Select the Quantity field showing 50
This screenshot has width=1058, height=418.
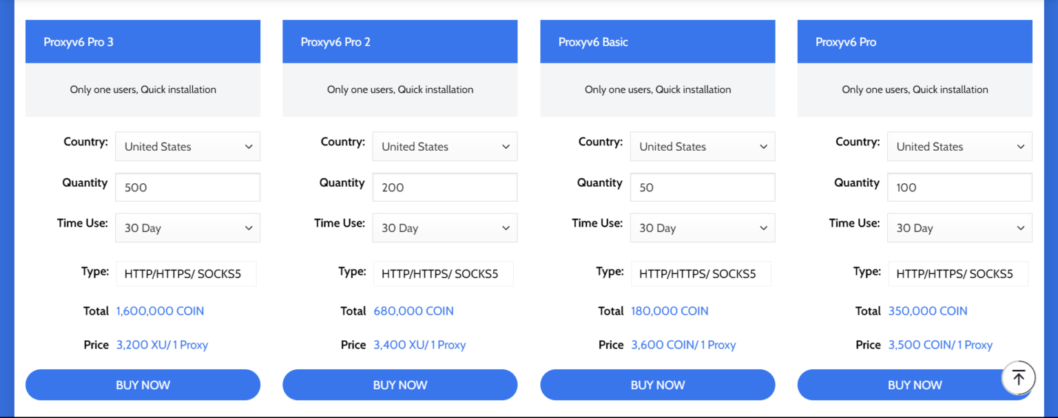(702, 187)
